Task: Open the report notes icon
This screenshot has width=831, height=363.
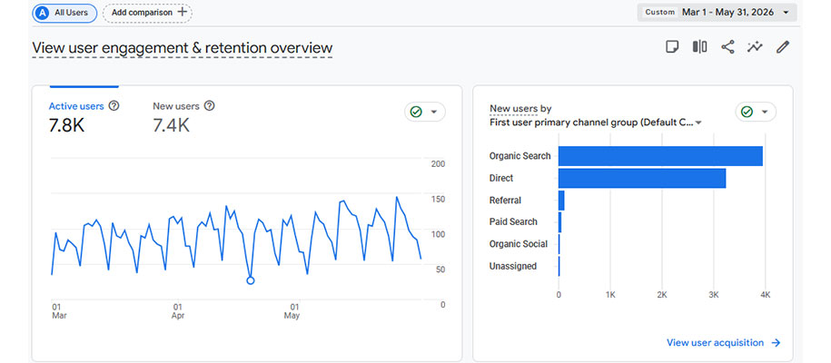Action: click(672, 46)
